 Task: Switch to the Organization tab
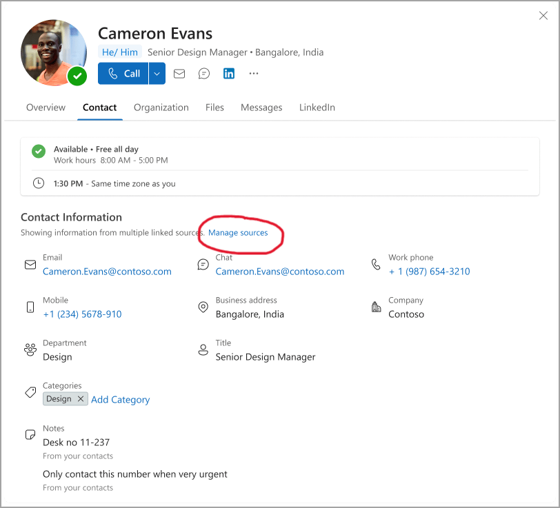(161, 108)
